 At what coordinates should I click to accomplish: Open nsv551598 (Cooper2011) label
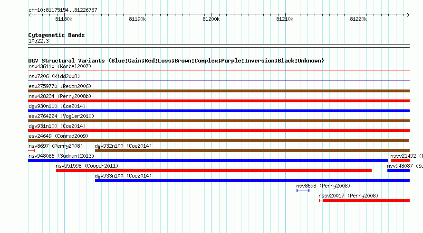(87, 166)
